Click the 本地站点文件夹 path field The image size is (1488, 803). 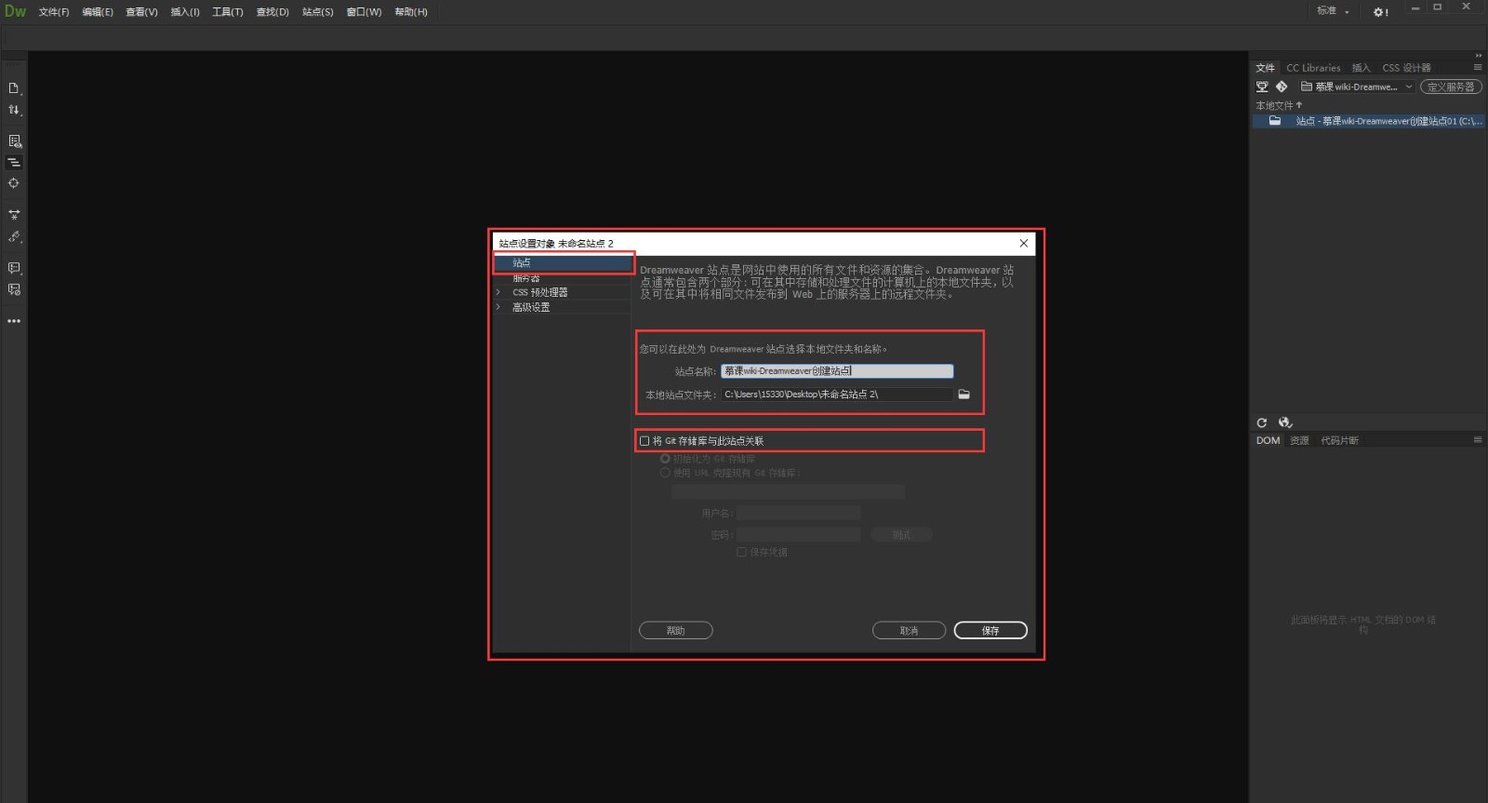click(x=837, y=395)
